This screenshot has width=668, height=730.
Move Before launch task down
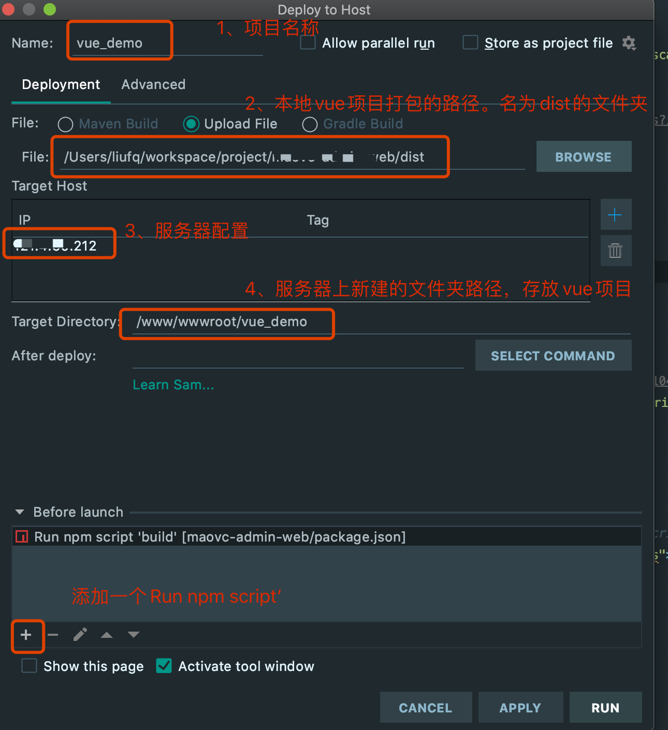point(134,635)
